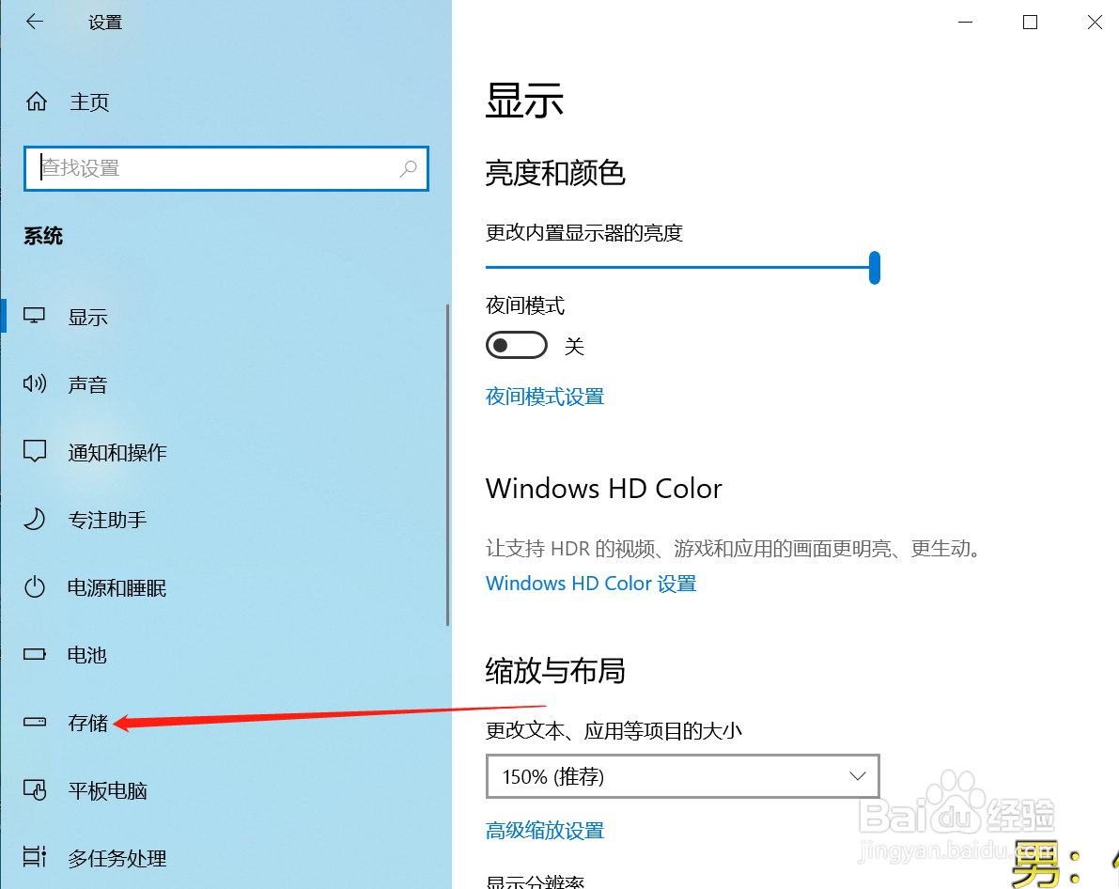The width and height of the screenshot is (1119, 889).
Task: Click the brightness slider handle
Action: pos(874,268)
